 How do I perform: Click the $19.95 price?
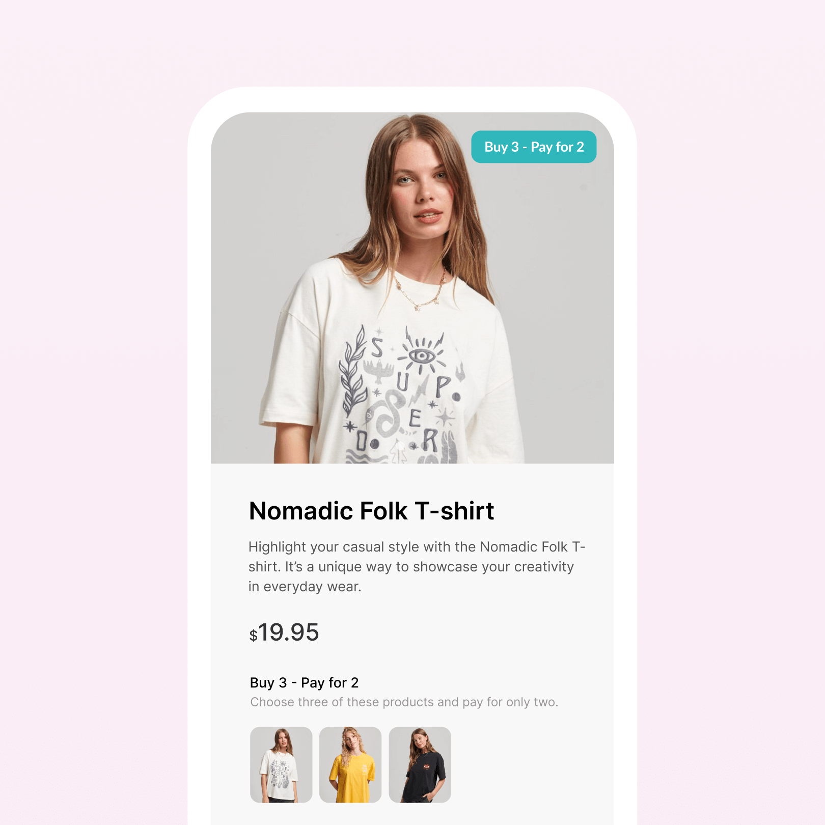click(284, 632)
